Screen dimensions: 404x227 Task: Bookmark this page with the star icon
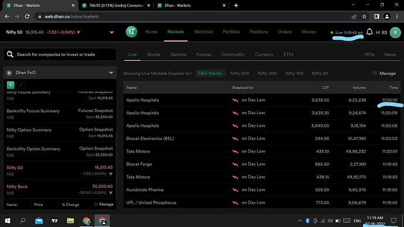click(x=364, y=16)
